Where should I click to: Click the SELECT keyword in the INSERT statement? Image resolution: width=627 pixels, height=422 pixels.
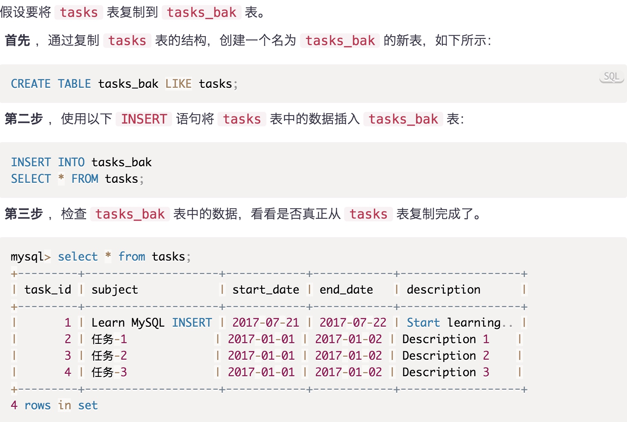(x=31, y=179)
